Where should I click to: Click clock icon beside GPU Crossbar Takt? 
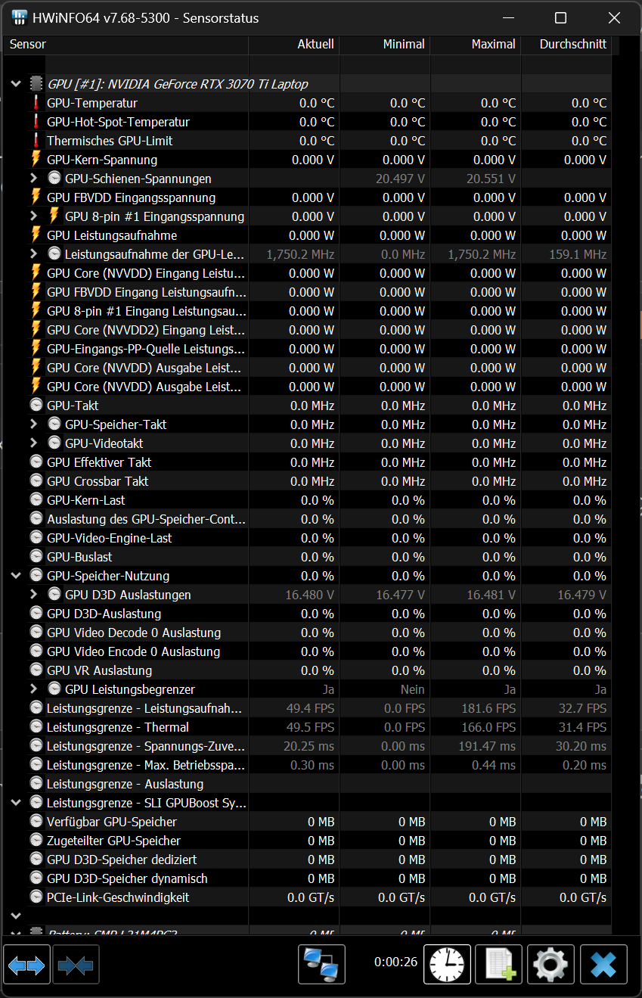tap(36, 481)
